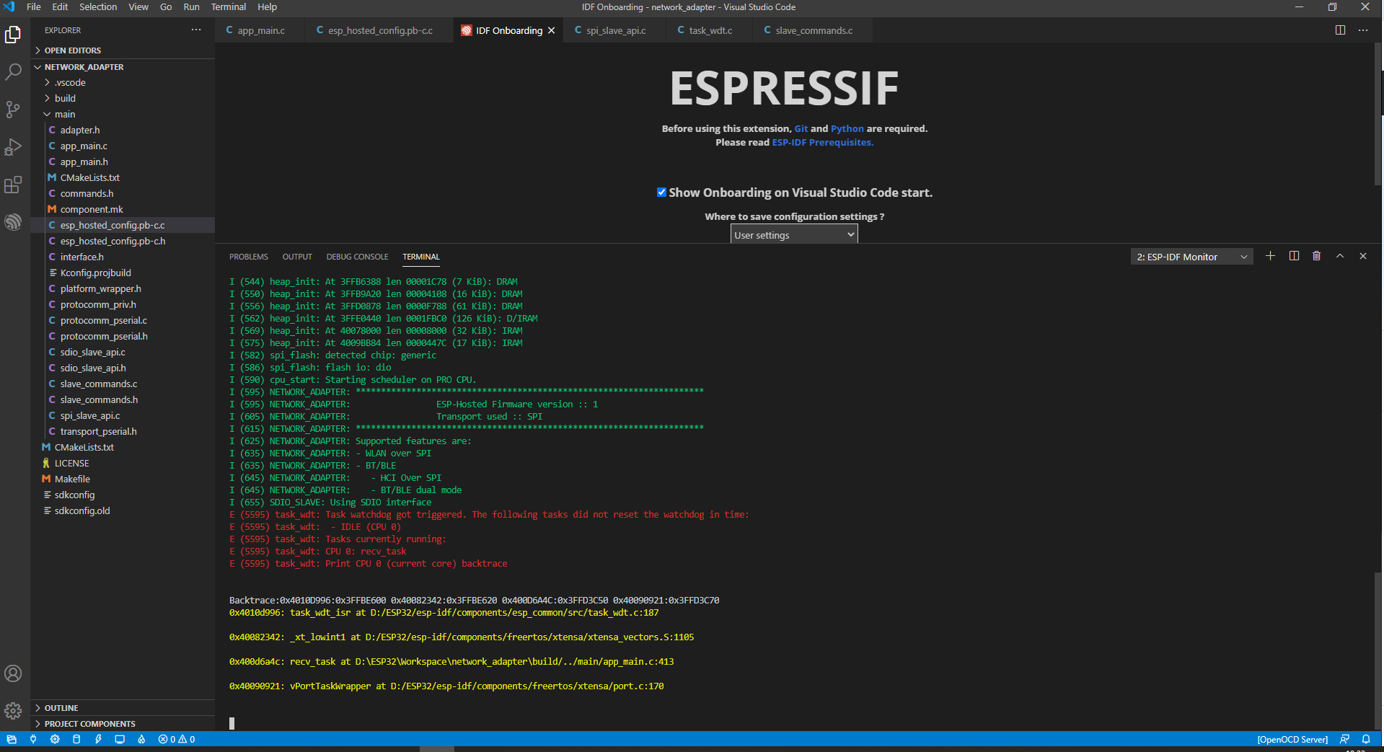Open the configuration settings location dropdown
The height and width of the screenshot is (752, 1384).
tap(793, 234)
